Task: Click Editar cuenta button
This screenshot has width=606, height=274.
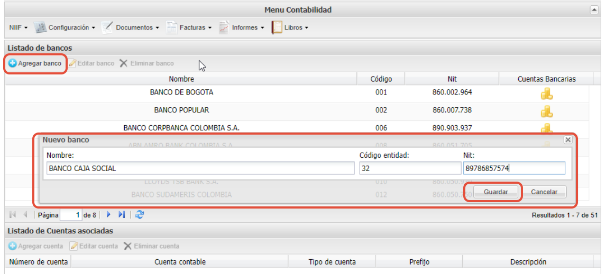Action: [x=94, y=246]
